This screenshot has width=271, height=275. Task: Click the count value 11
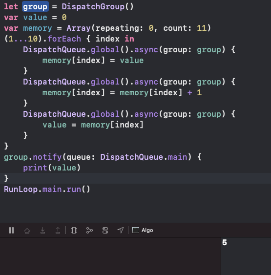202,28
